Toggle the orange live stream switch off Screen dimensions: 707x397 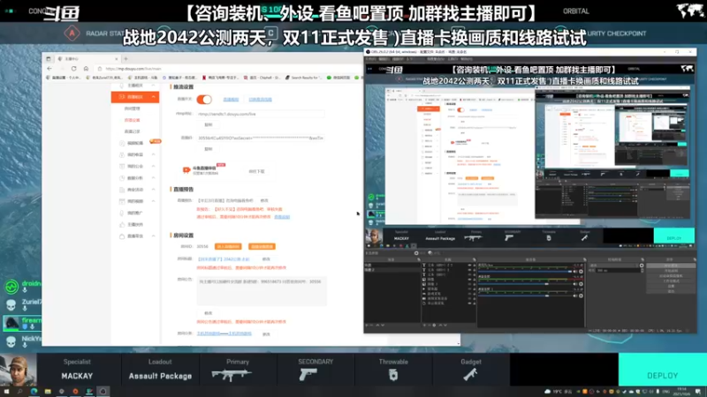pos(204,100)
